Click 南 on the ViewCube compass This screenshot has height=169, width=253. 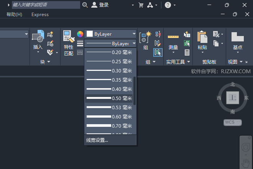[233, 112]
